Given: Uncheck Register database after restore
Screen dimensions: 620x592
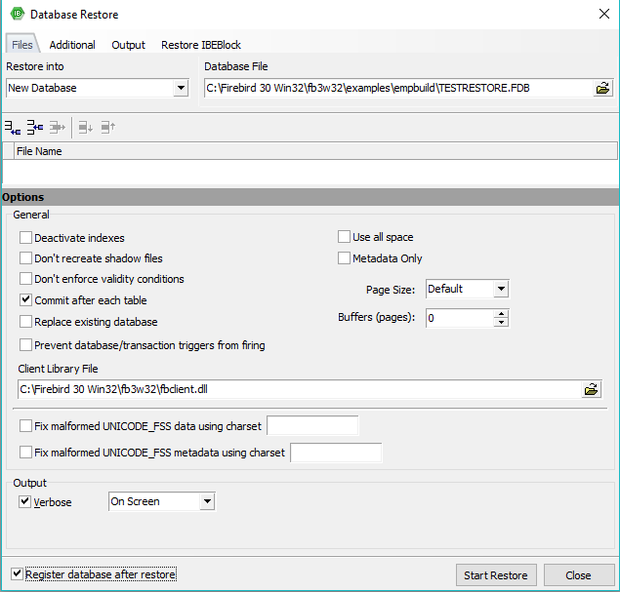Looking at the screenshot, I should coord(17,573).
